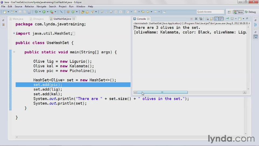Switch to the Olive.java tab
Screen dimensions: 259x146
click(37, 19)
